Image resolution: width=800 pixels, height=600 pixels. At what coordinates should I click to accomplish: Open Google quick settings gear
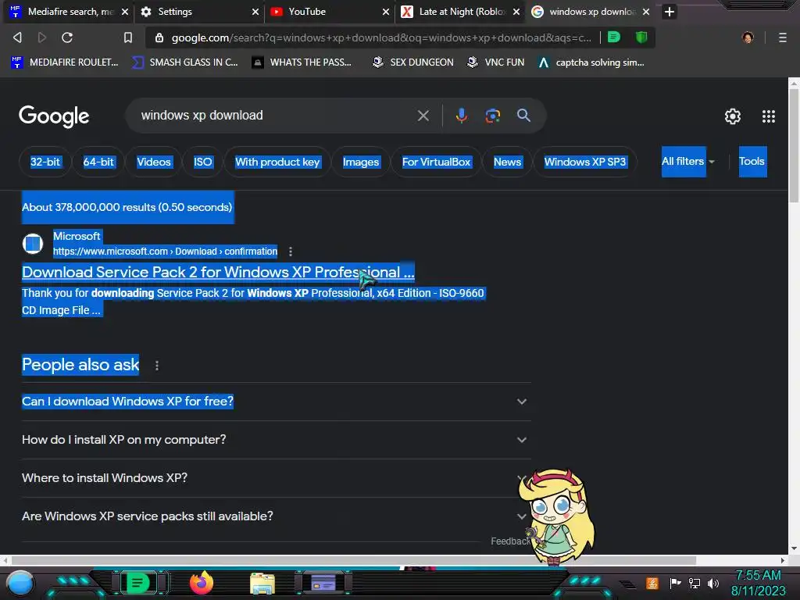[x=733, y=116]
